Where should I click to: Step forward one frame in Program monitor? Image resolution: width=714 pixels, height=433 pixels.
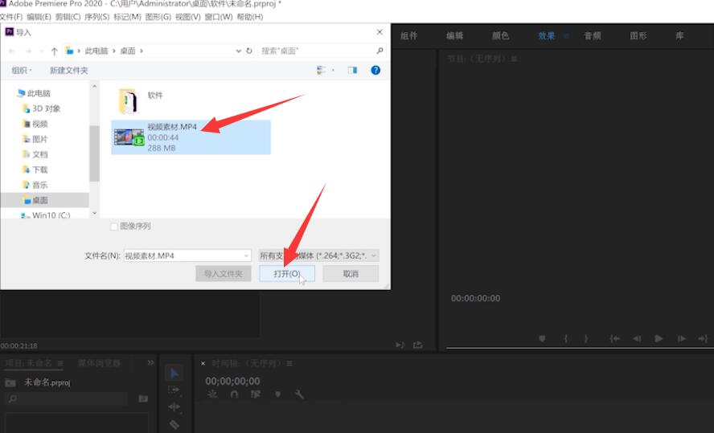pyautogui.click(x=681, y=338)
